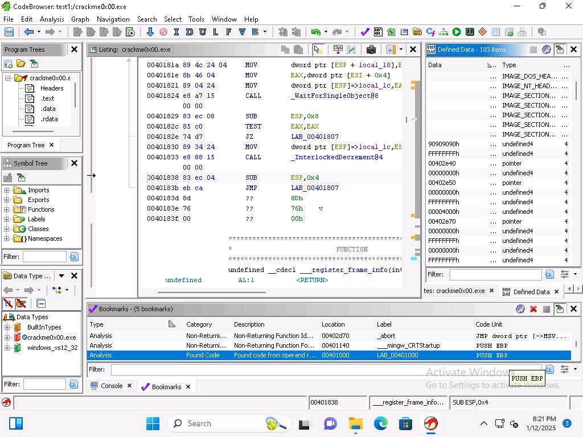Click the Type column header in Bookmarks
This screenshot has height=437, width=583.
pyautogui.click(x=97, y=324)
